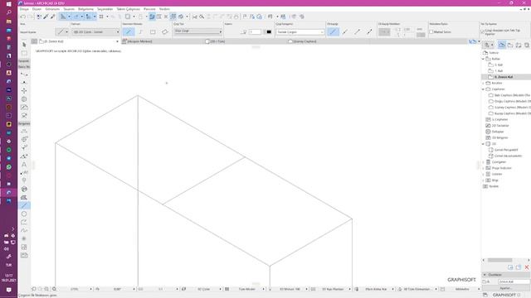531x298 pixels.
Task: Collapse the Cepheler folder in Navigator
Action: [483, 89]
